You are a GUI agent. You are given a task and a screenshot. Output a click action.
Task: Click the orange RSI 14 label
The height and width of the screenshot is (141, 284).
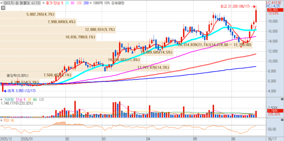click(x=9, y=120)
